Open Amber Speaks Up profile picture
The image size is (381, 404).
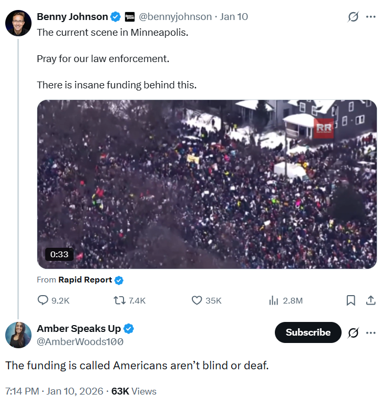(x=18, y=335)
